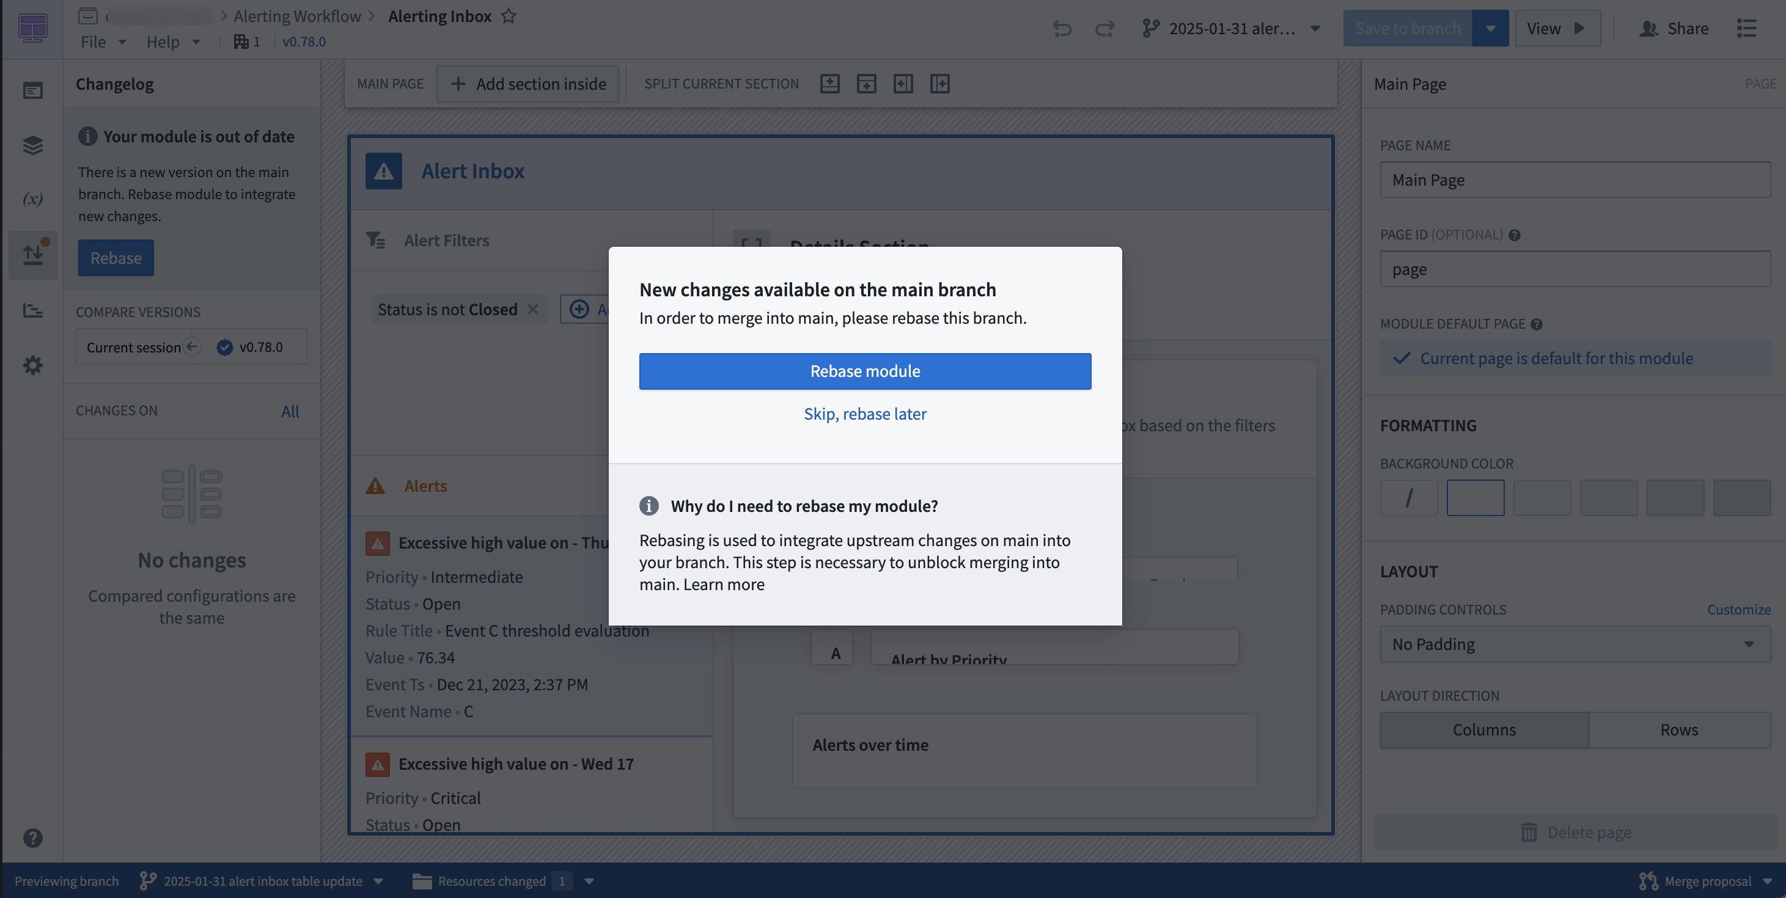This screenshot has height=898, width=1786.
Task: Open the module settings gear panel
Action: (x=32, y=365)
